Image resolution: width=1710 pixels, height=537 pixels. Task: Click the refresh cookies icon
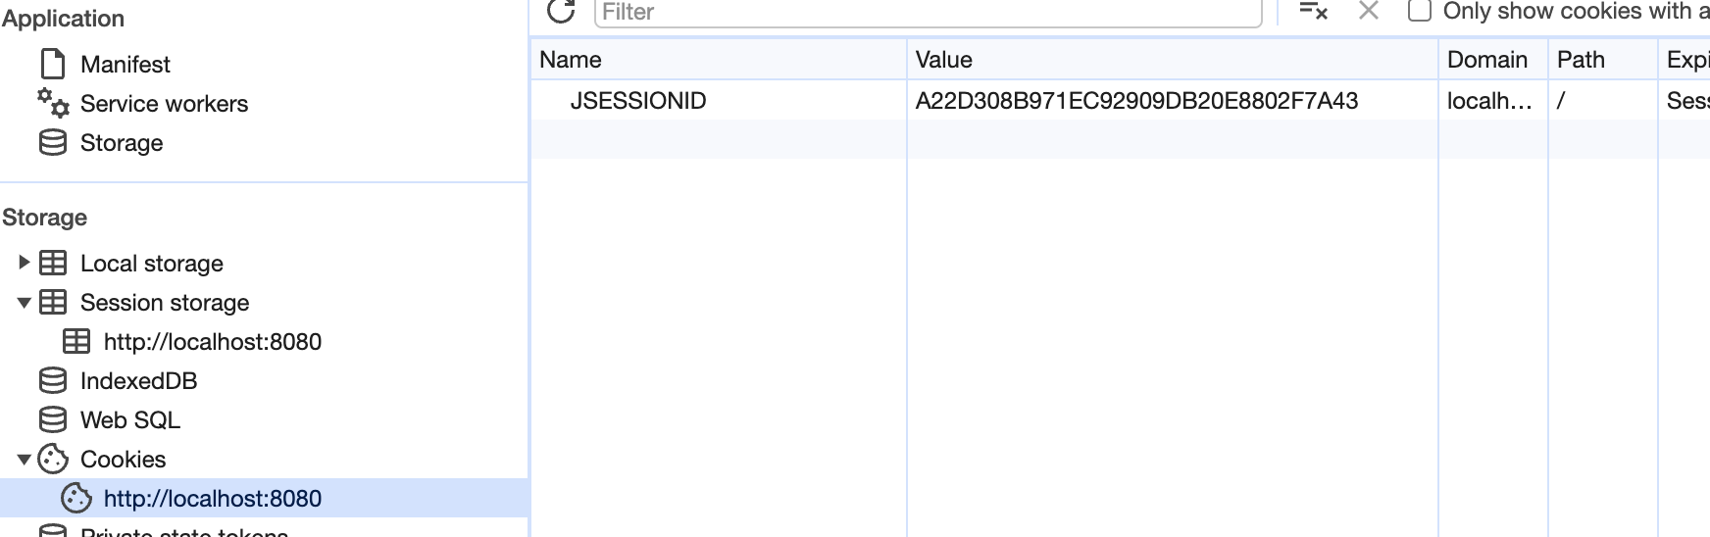[x=561, y=11]
